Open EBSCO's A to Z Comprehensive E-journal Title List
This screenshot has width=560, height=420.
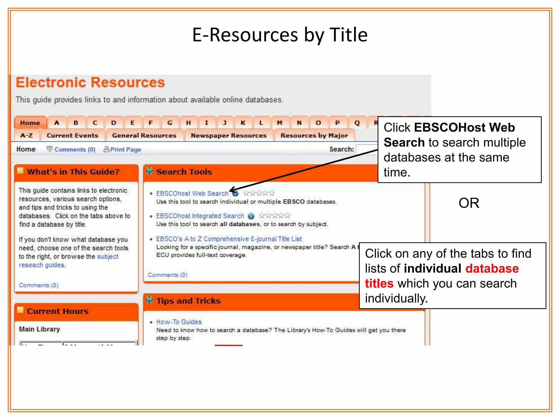pos(229,239)
